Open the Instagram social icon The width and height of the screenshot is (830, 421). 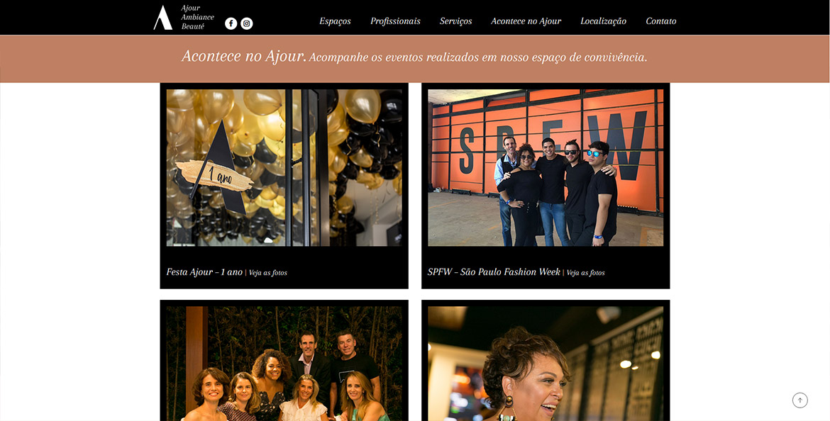[247, 23]
